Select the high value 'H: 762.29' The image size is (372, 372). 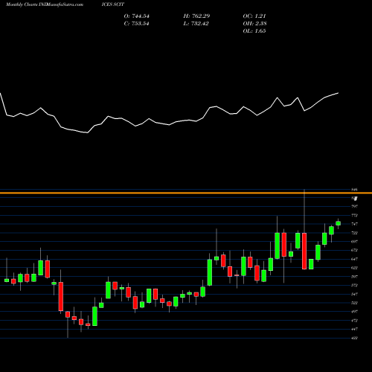click(x=196, y=16)
